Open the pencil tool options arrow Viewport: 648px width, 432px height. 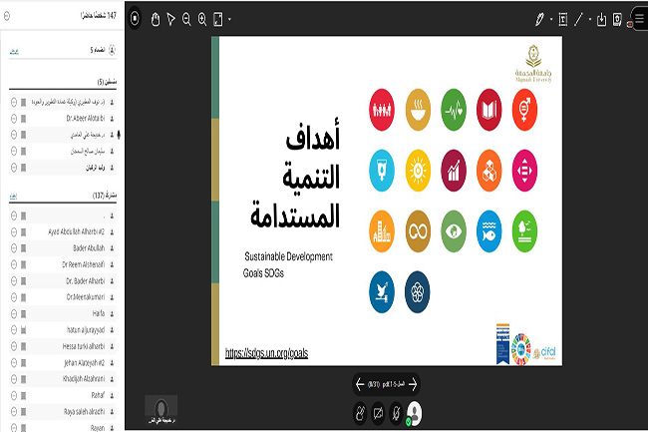tap(551, 19)
